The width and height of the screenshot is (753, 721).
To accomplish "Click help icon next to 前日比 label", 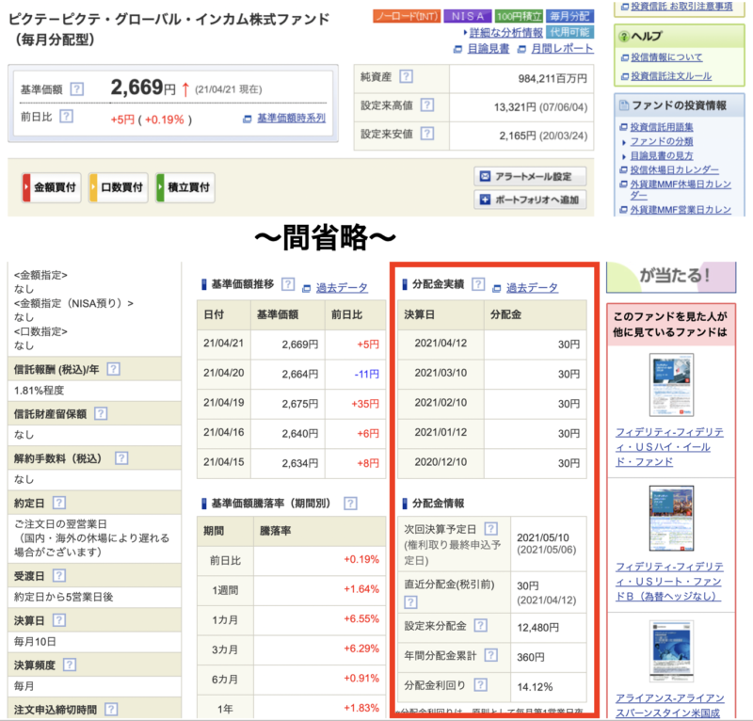I will (x=66, y=116).
